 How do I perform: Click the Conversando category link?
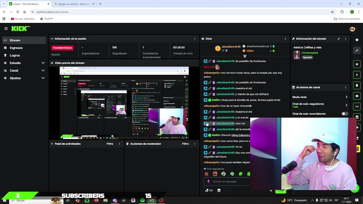pos(310,53)
